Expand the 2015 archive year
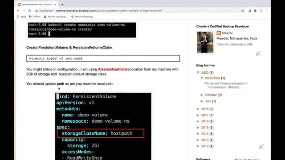Image resolution: width=285 pixels, height=160 pixels. pos(198,128)
